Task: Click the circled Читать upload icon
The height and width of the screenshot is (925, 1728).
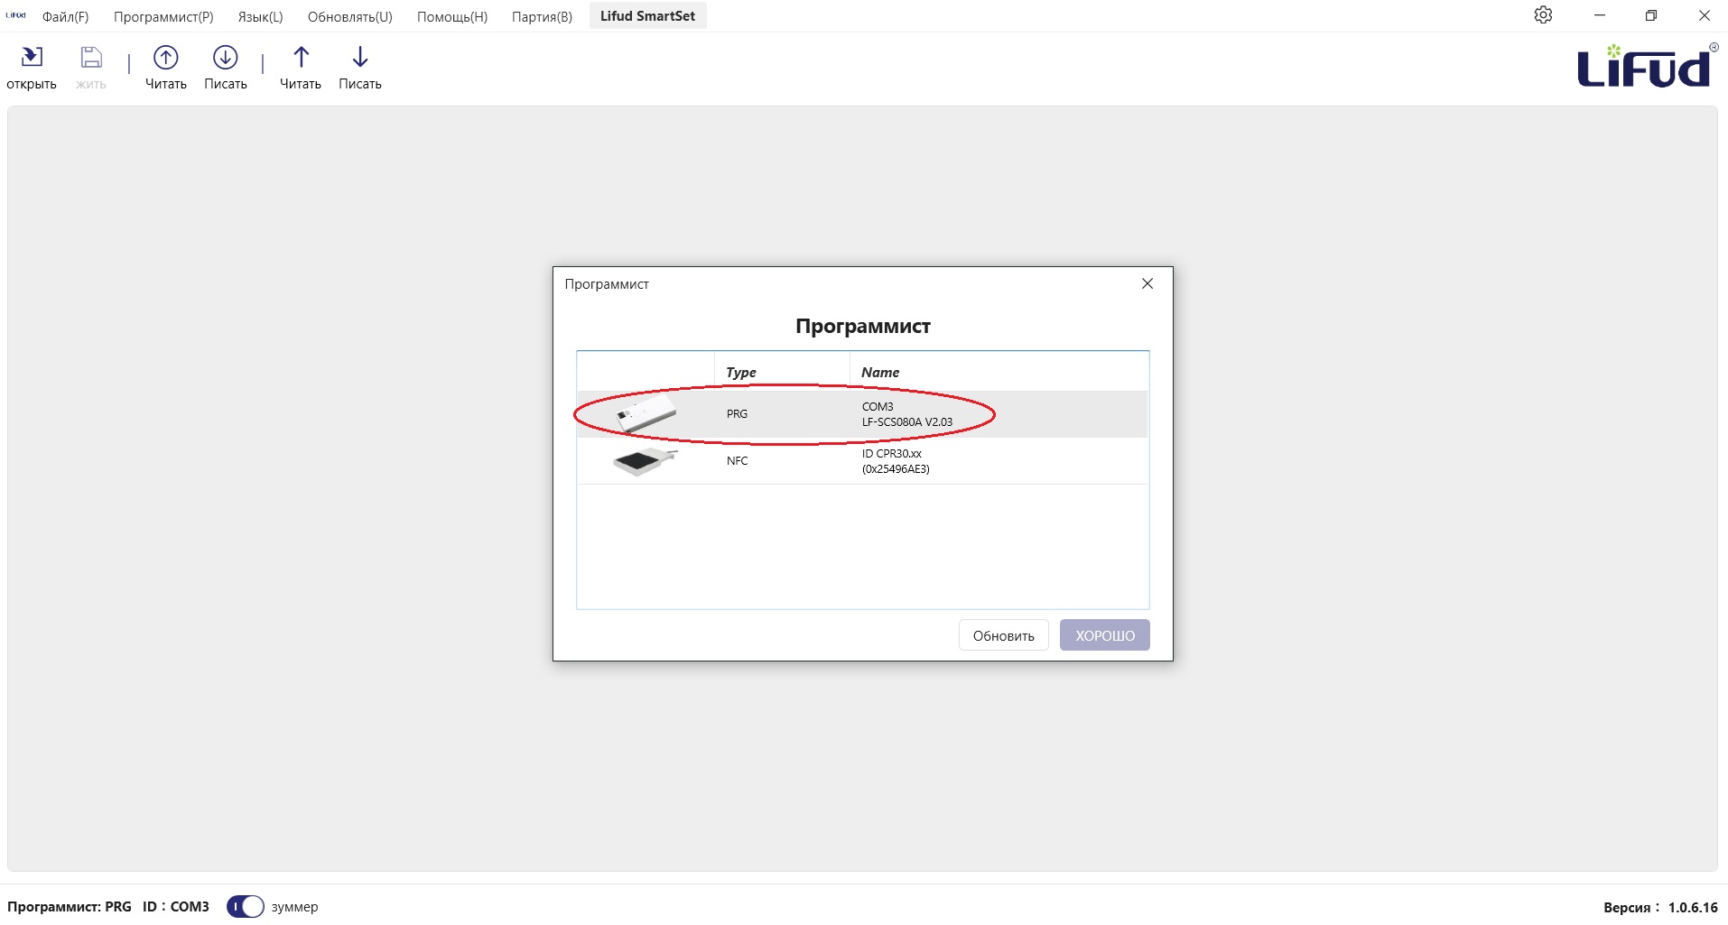Action: click(x=166, y=58)
